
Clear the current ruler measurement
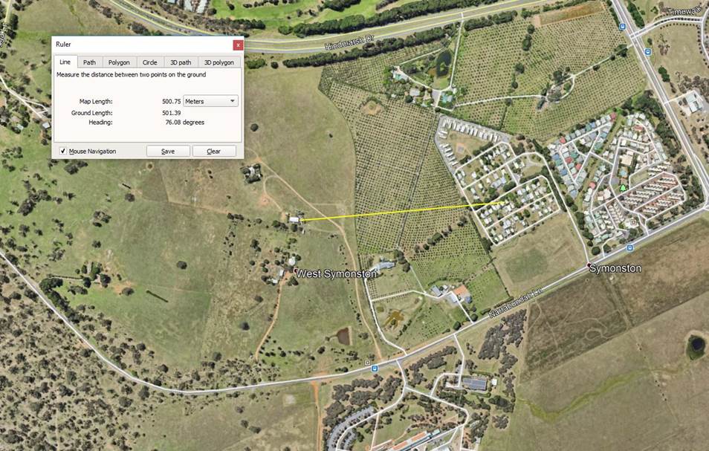pos(214,152)
